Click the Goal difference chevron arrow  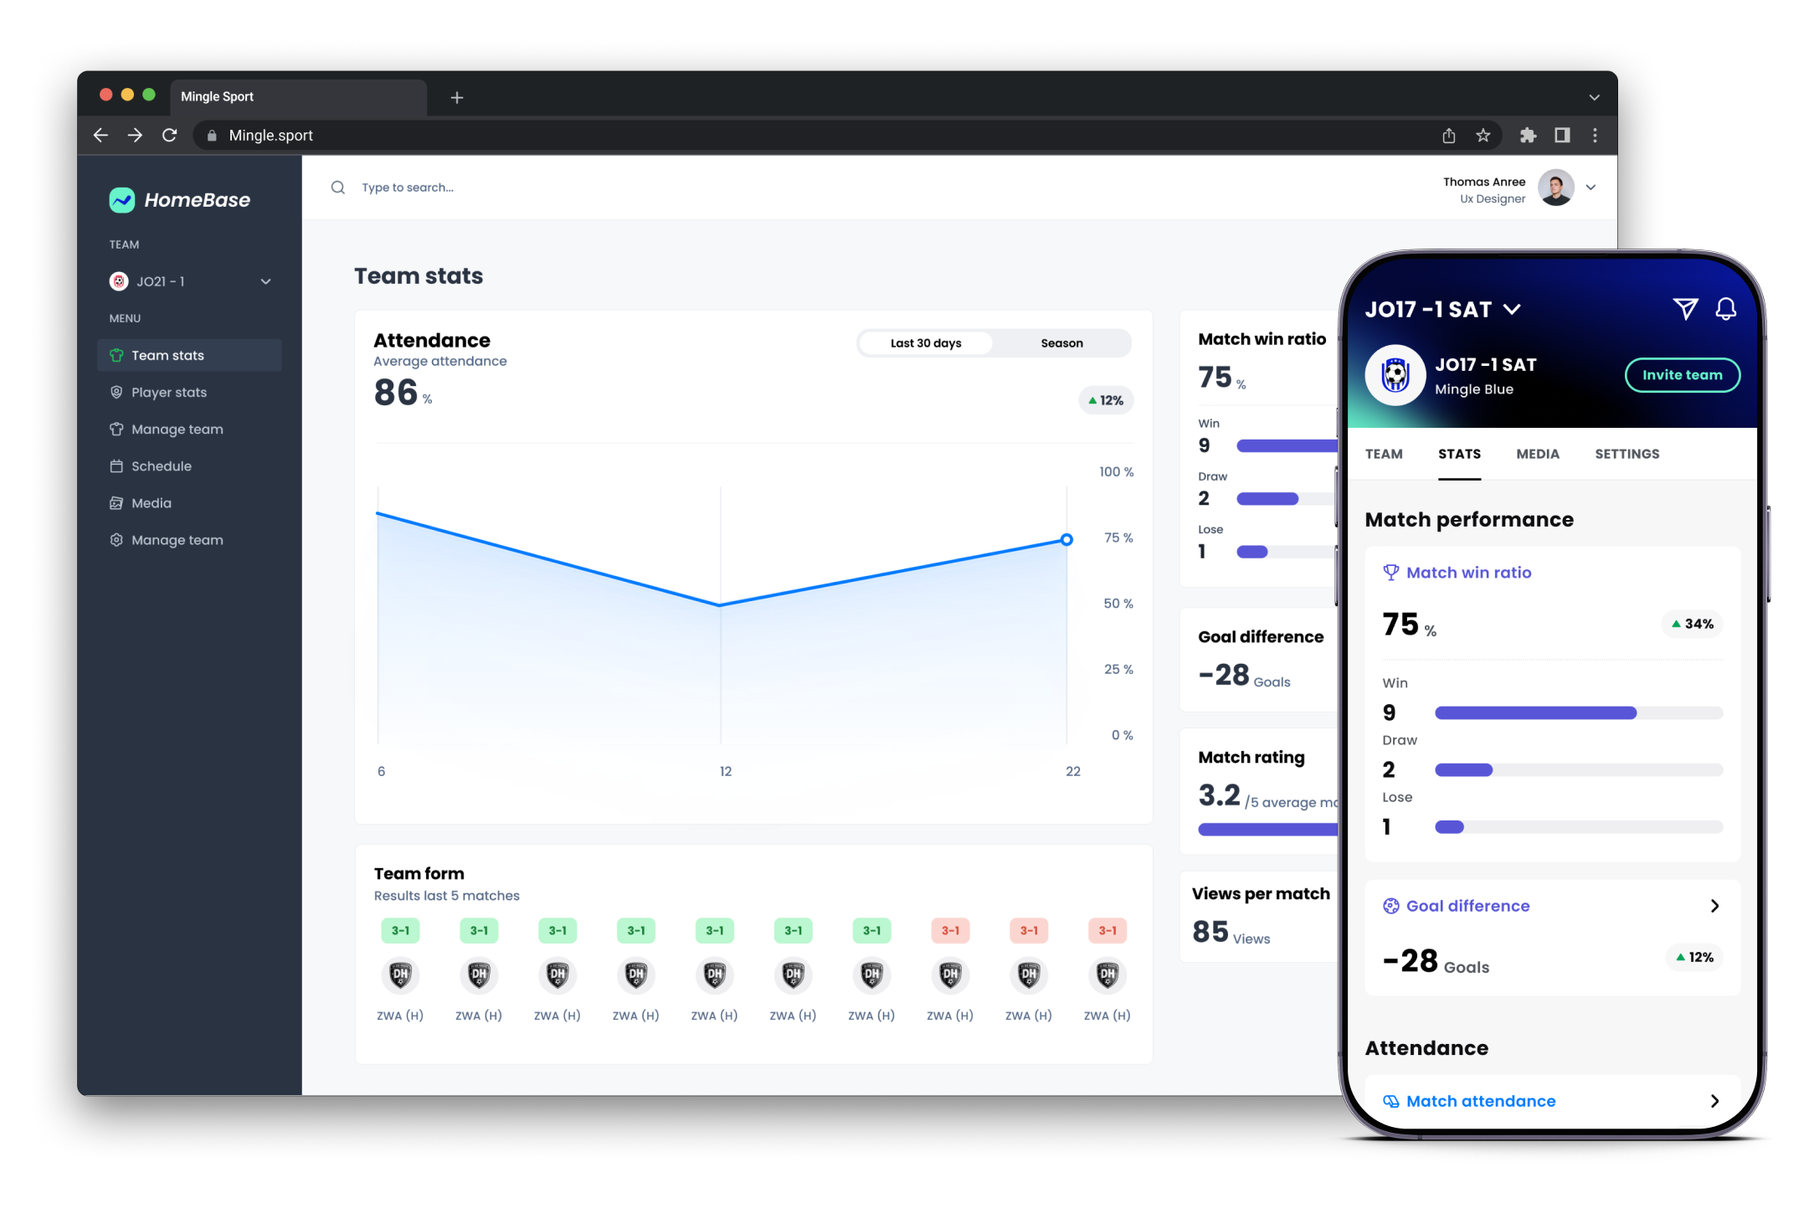pyautogui.click(x=1714, y=906)
